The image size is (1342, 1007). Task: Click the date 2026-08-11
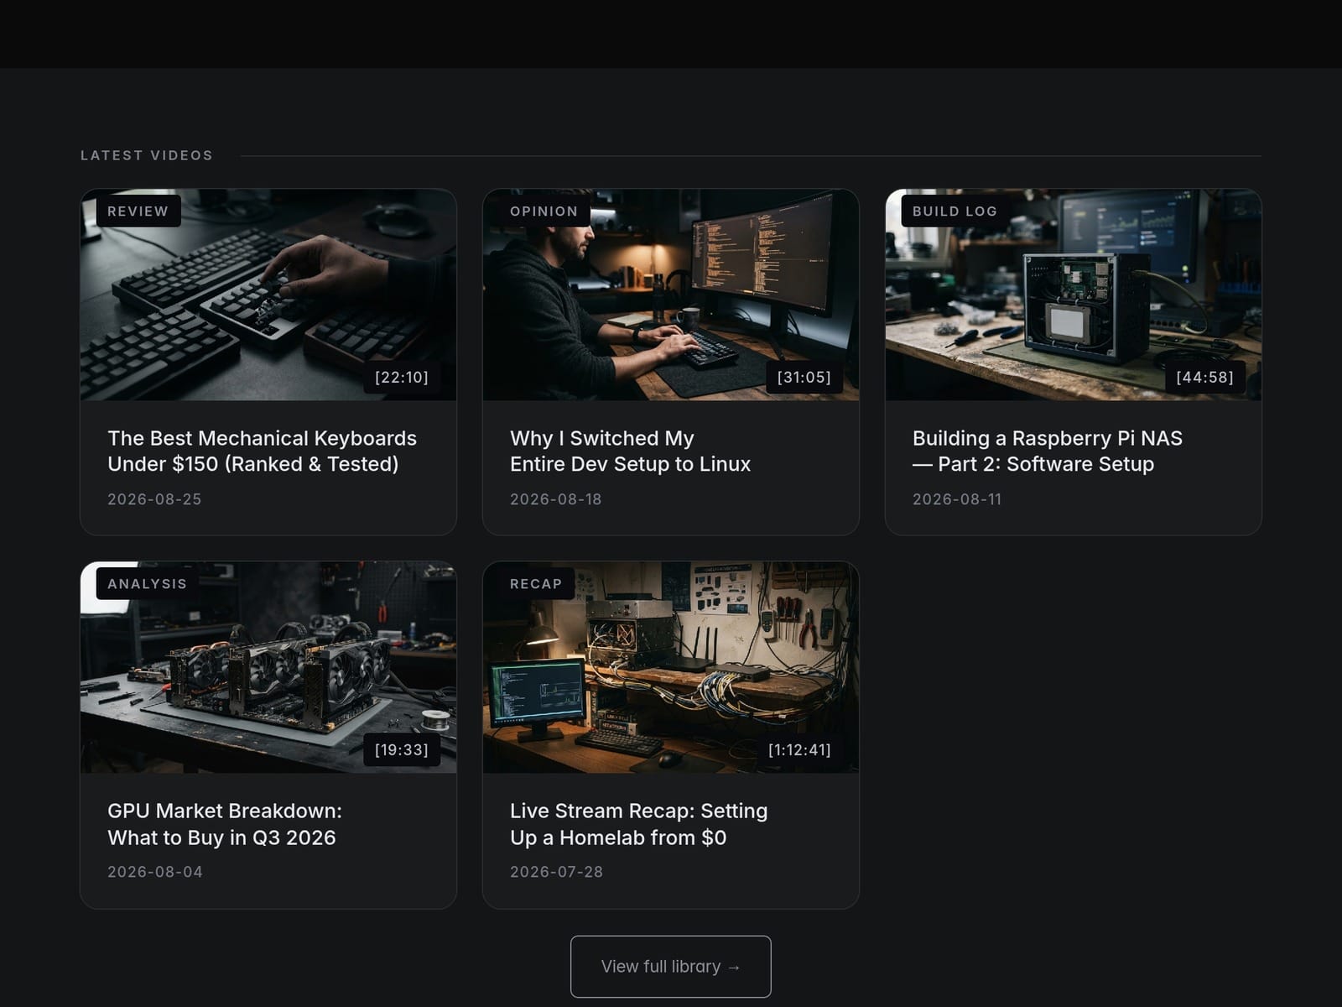[957, 499]
